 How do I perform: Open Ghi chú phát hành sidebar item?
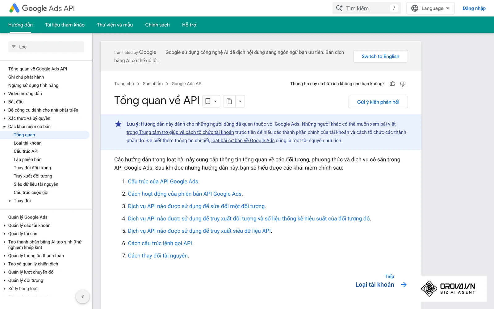coord(26,77)
